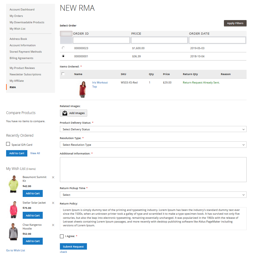Remove Stellar Solar Jacket from wish list
This screenshot has height=256, width=253.
coord(53,203)
